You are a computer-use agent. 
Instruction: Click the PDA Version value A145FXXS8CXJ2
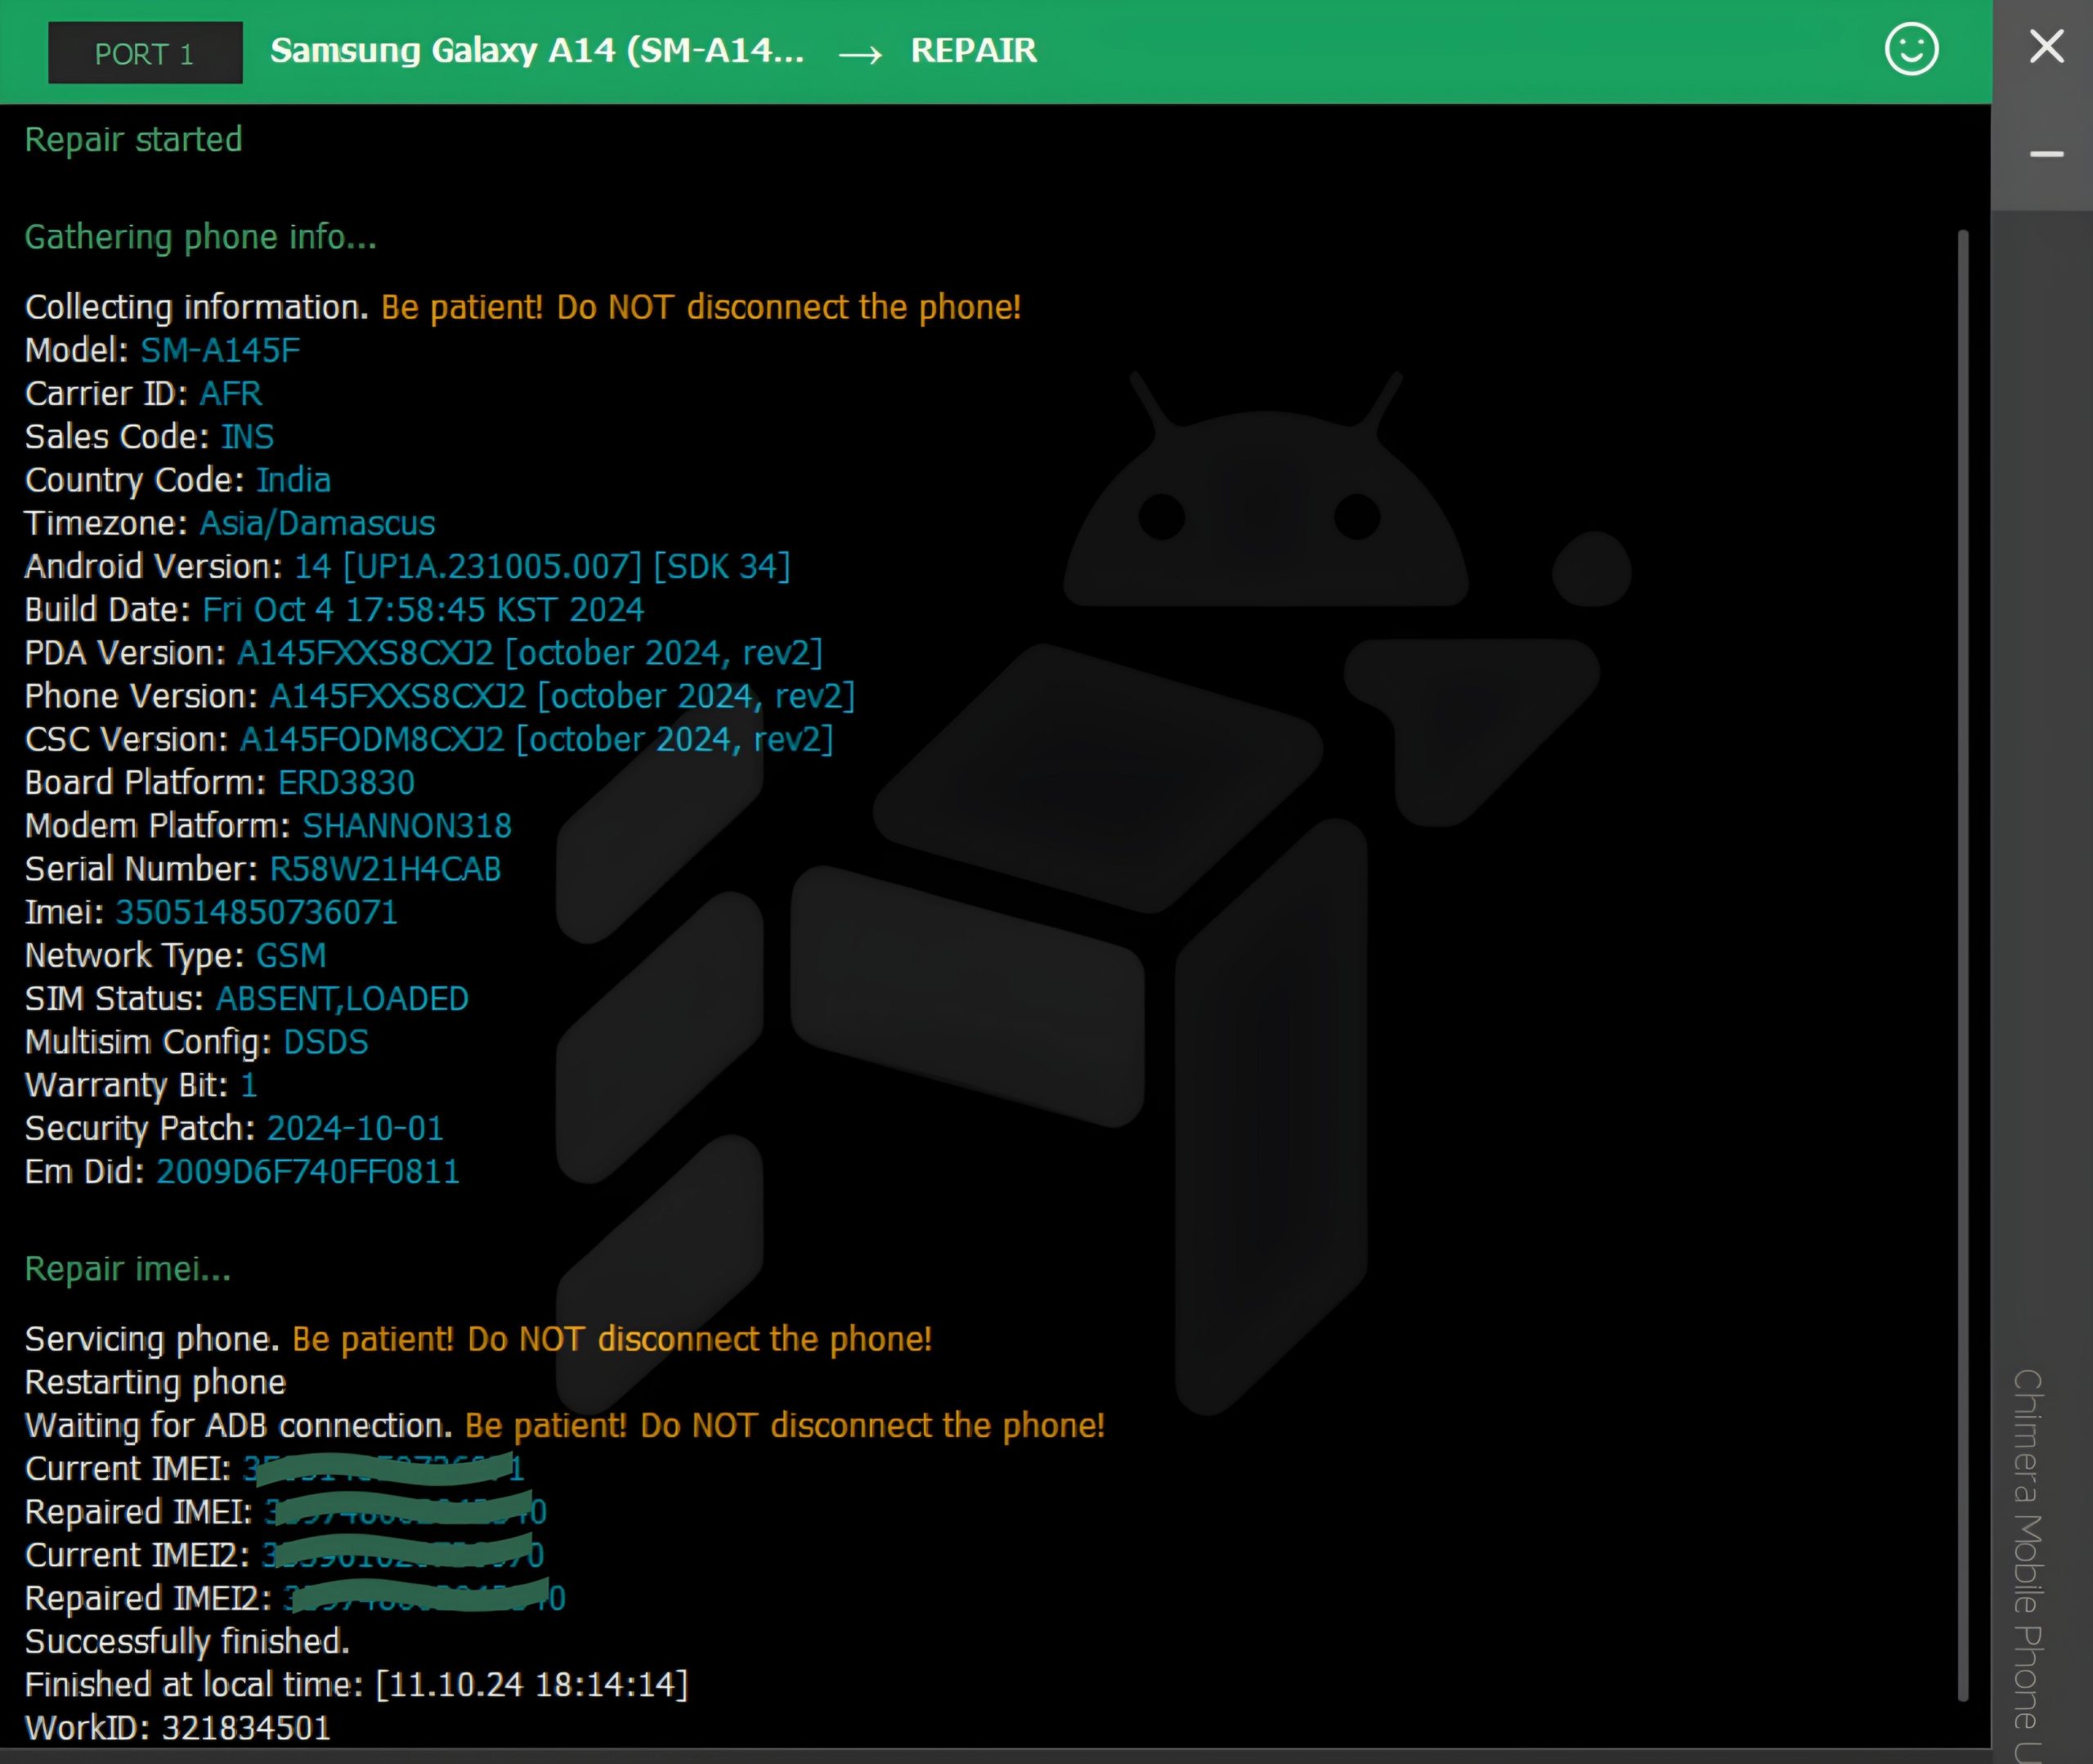click(365, 653)
